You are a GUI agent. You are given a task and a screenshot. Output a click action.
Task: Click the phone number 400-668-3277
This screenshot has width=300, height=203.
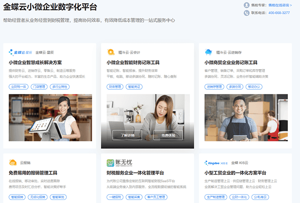coord(279,13)
